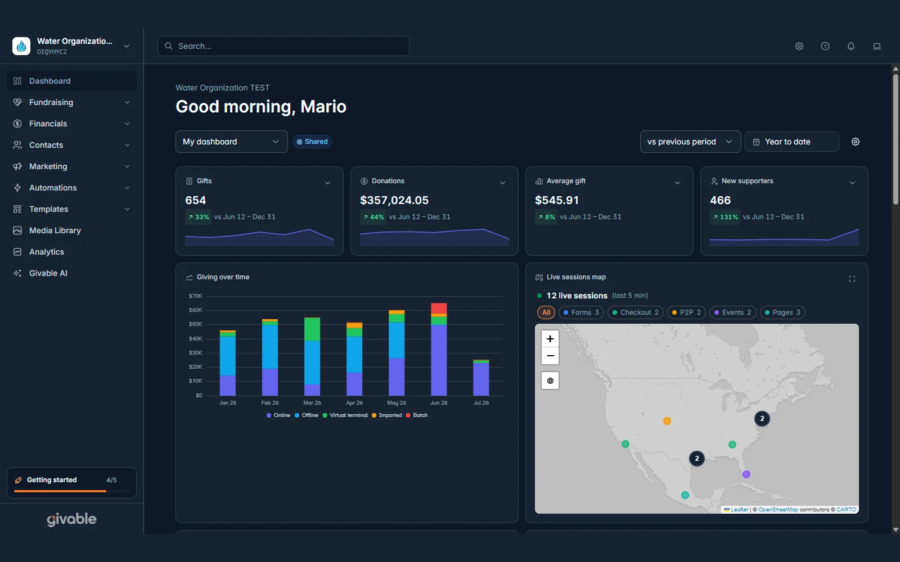Click the givable logo at sidebar bottom

click(x=71, y=519)
